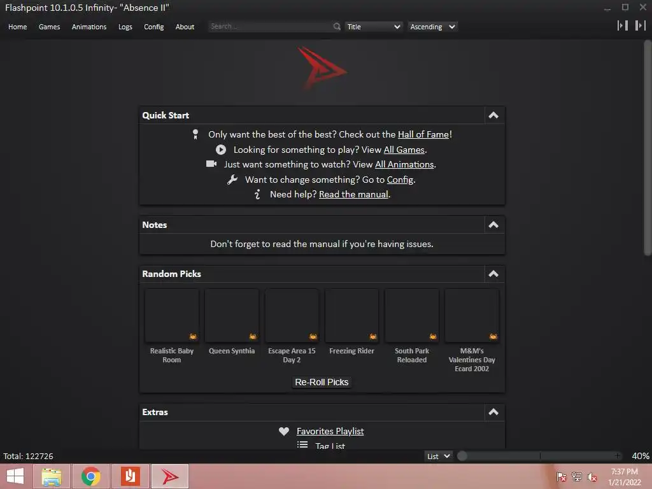Click the vertical scrollbar on the home page
Screen dimensions: 652x489
[648, 148]
